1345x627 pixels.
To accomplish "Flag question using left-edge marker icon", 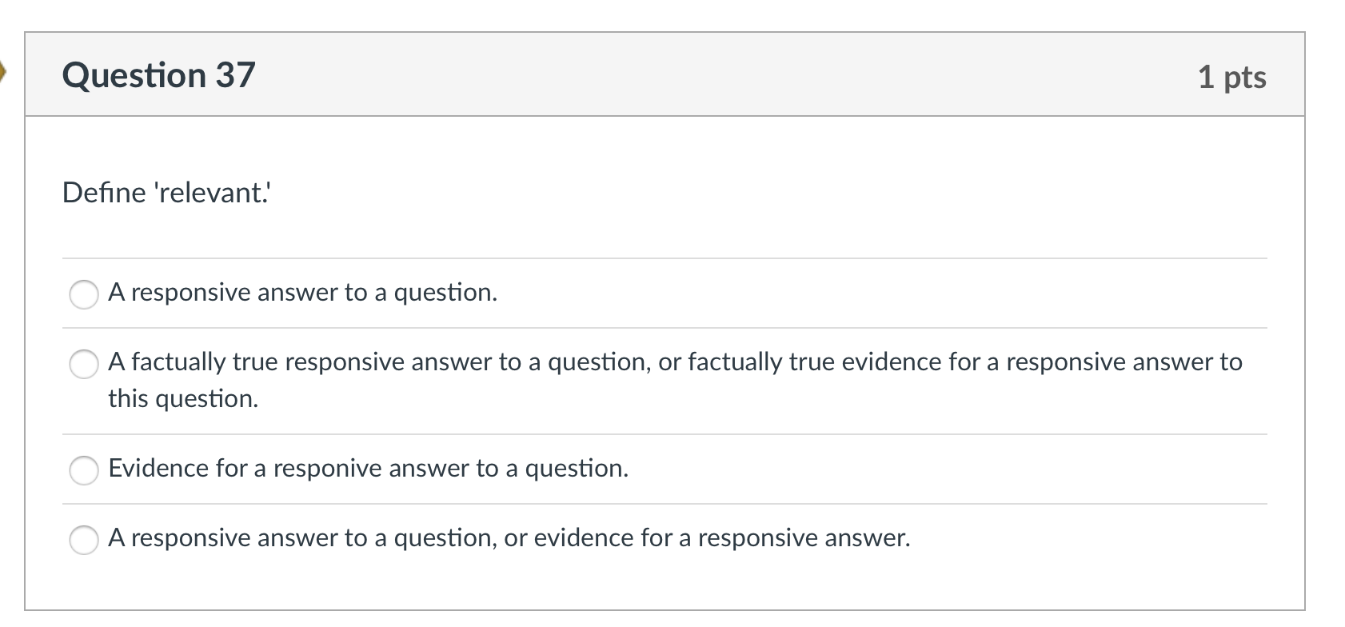I will (3, 74).
